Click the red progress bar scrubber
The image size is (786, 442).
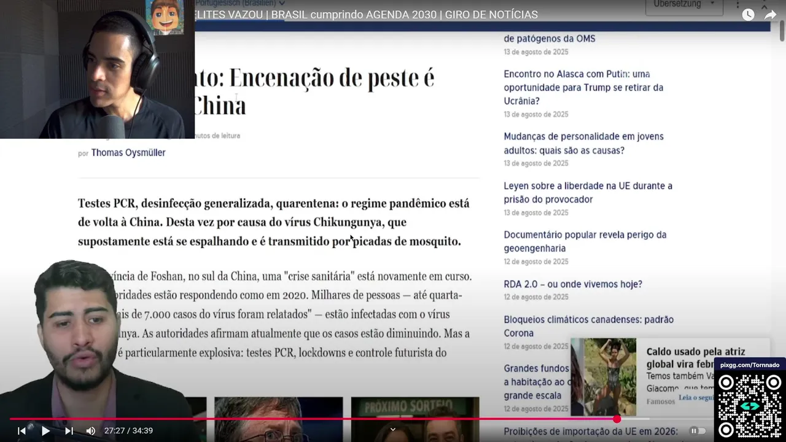(x=617, y=419)
